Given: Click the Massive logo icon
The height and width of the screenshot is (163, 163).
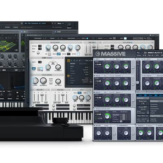Looking at the screenshot, I should click(98, 54).
